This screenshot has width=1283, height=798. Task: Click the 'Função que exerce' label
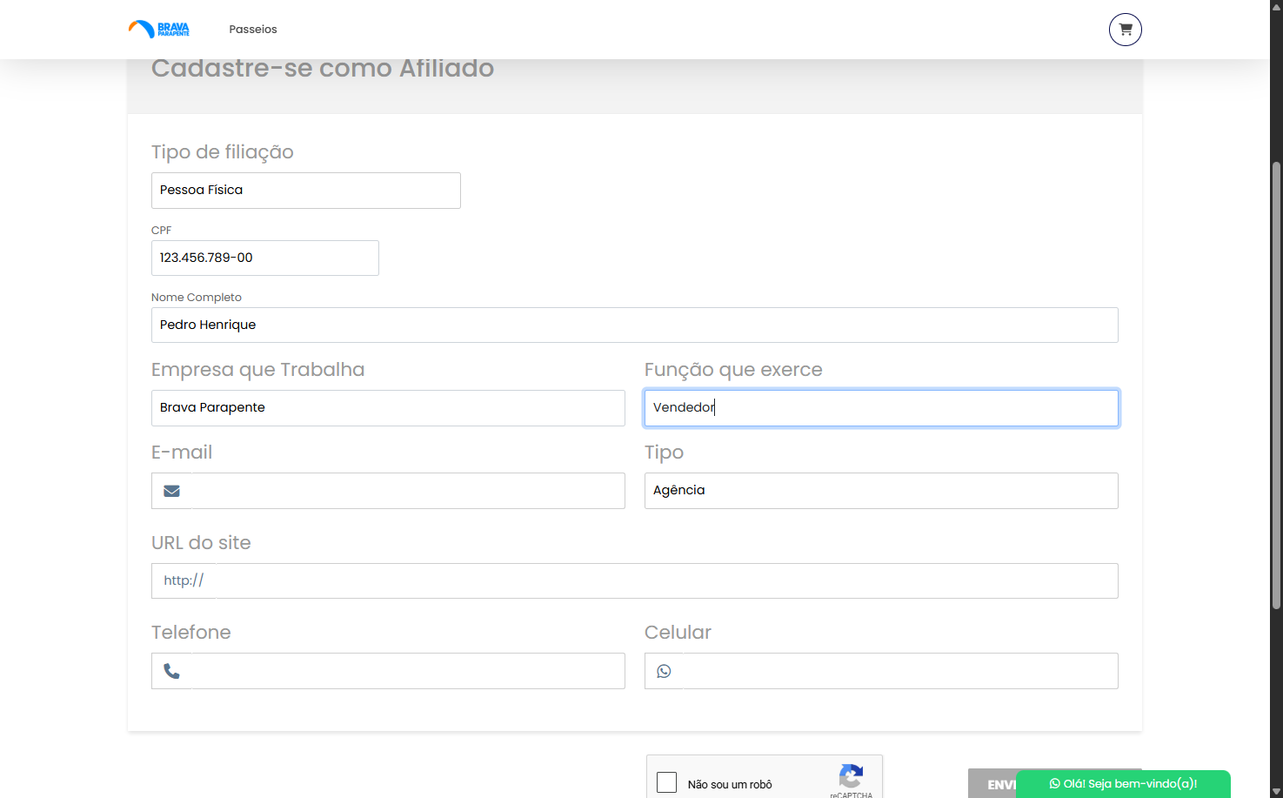(733, 370)
